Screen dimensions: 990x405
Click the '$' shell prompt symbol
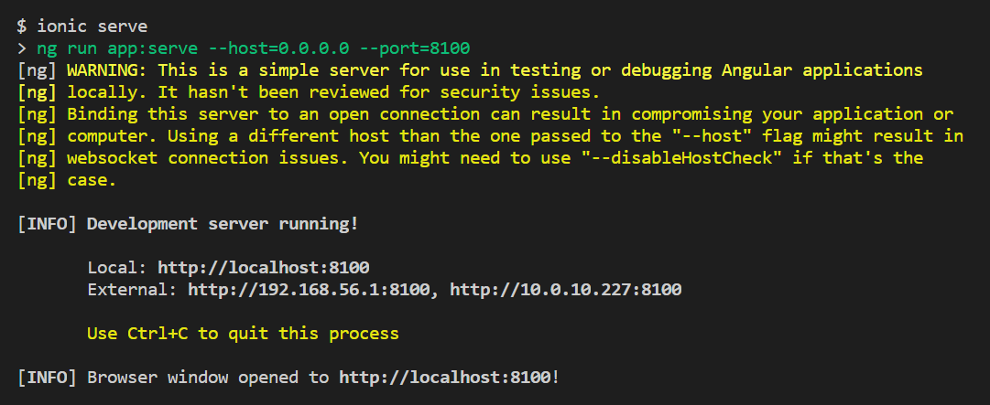pyautogui.click(x=22, y=26)
